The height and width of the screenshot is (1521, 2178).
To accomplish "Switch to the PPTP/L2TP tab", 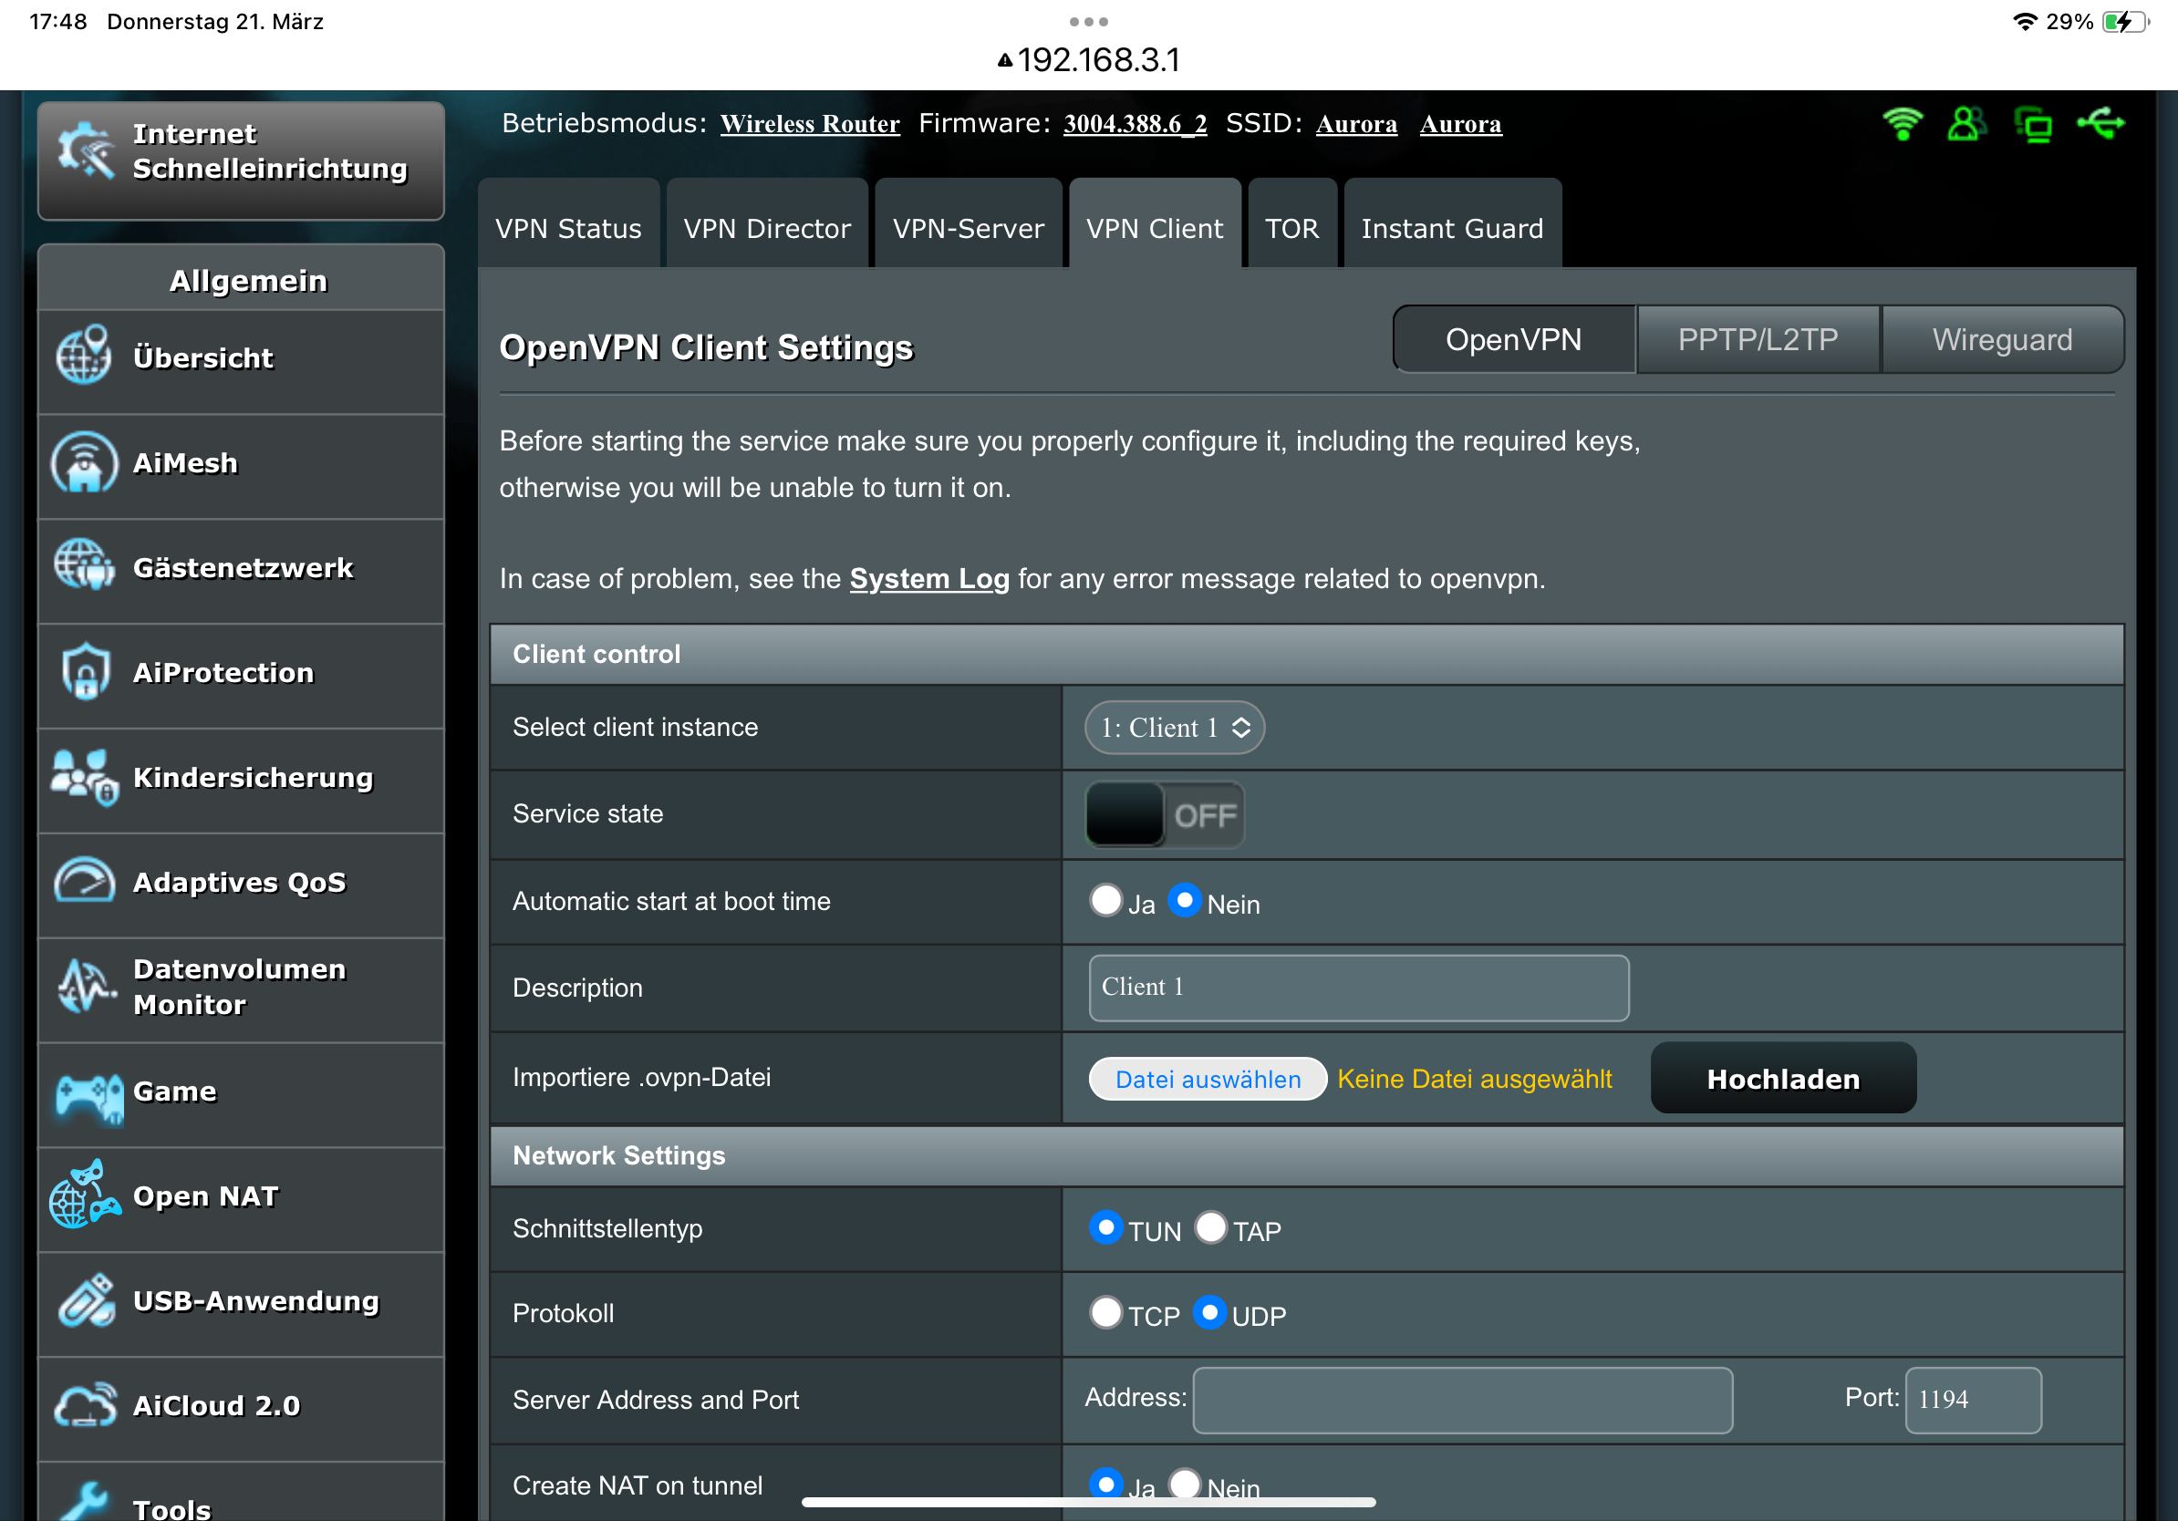I will (x=1757, y=339).
